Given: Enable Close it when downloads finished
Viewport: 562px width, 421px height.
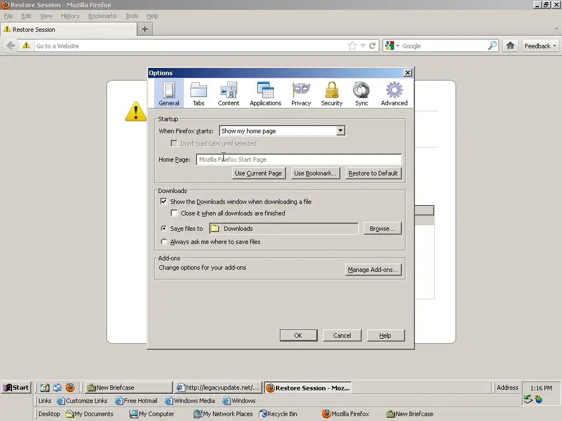Looking at the screenshot, I should [174, 213].
